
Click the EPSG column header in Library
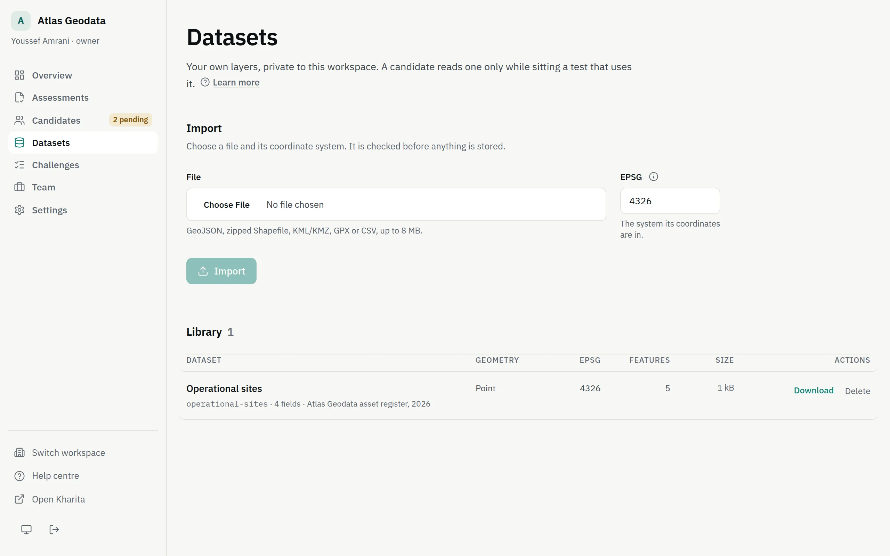[590, 360]
